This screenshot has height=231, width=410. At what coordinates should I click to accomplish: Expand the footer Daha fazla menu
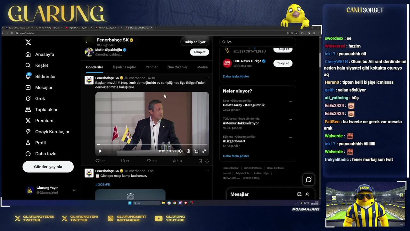tap(231, 178)
